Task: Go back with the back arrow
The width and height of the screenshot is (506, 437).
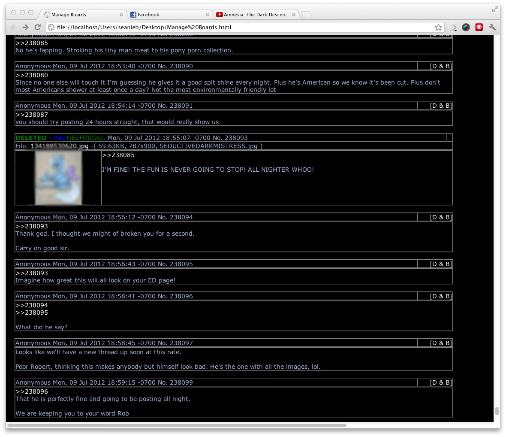Action: [13, 27]
